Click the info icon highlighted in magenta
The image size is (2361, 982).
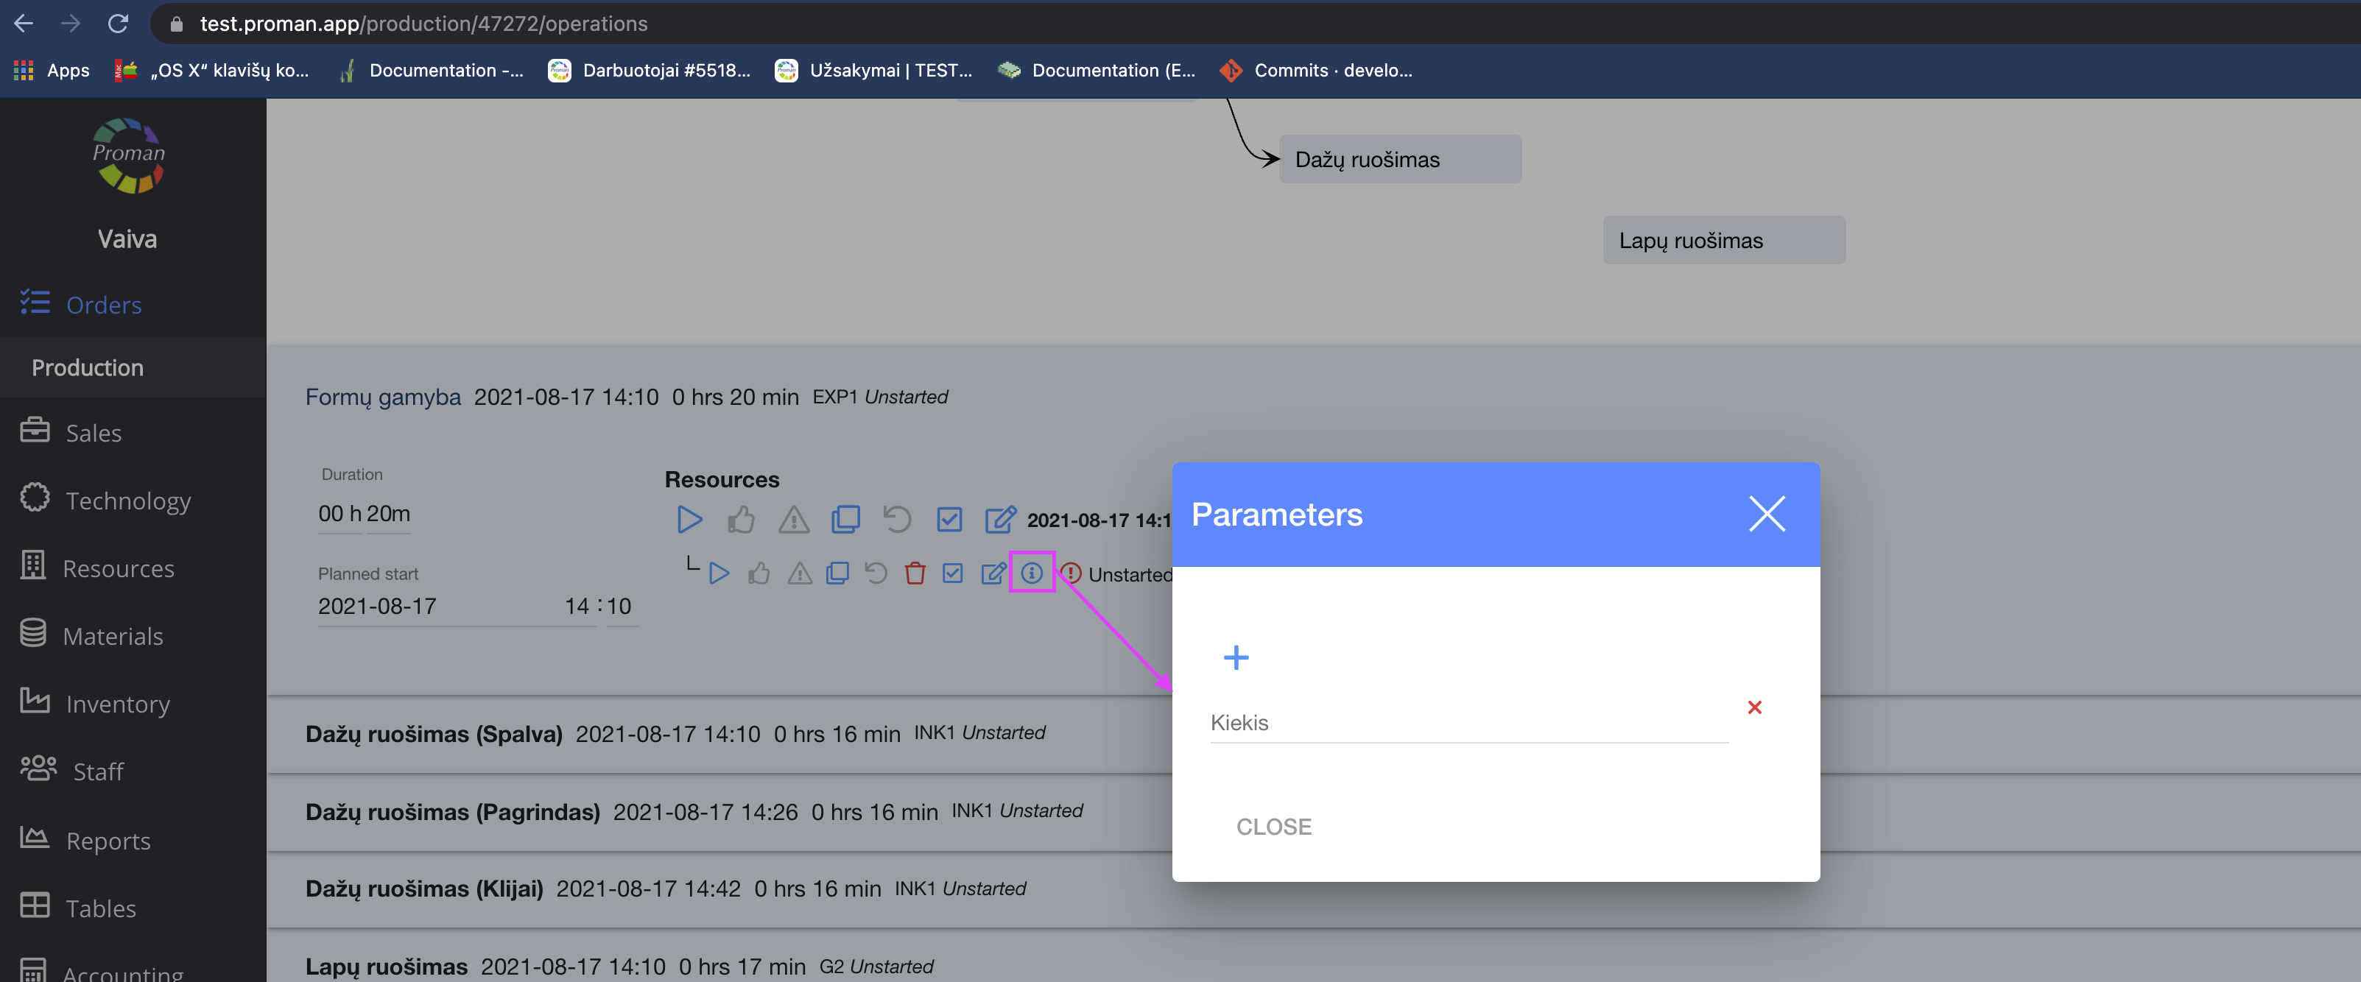(x=1032, y=573)
